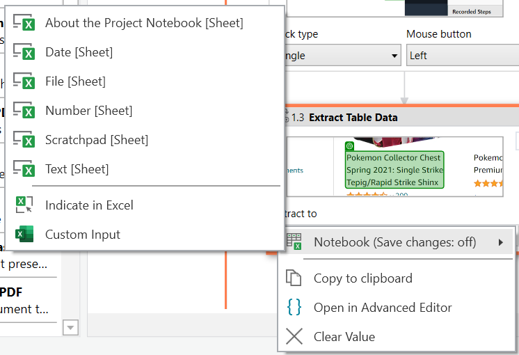Screen dimensions: 519x355
Task: Click the About the Project Notebook sheet icon
Action: (x=24, y=23)
